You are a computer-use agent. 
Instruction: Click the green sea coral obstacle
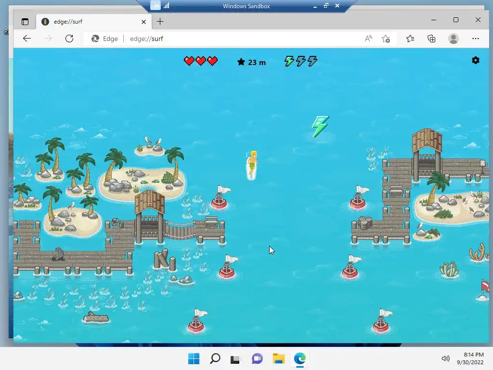[449, 269]
